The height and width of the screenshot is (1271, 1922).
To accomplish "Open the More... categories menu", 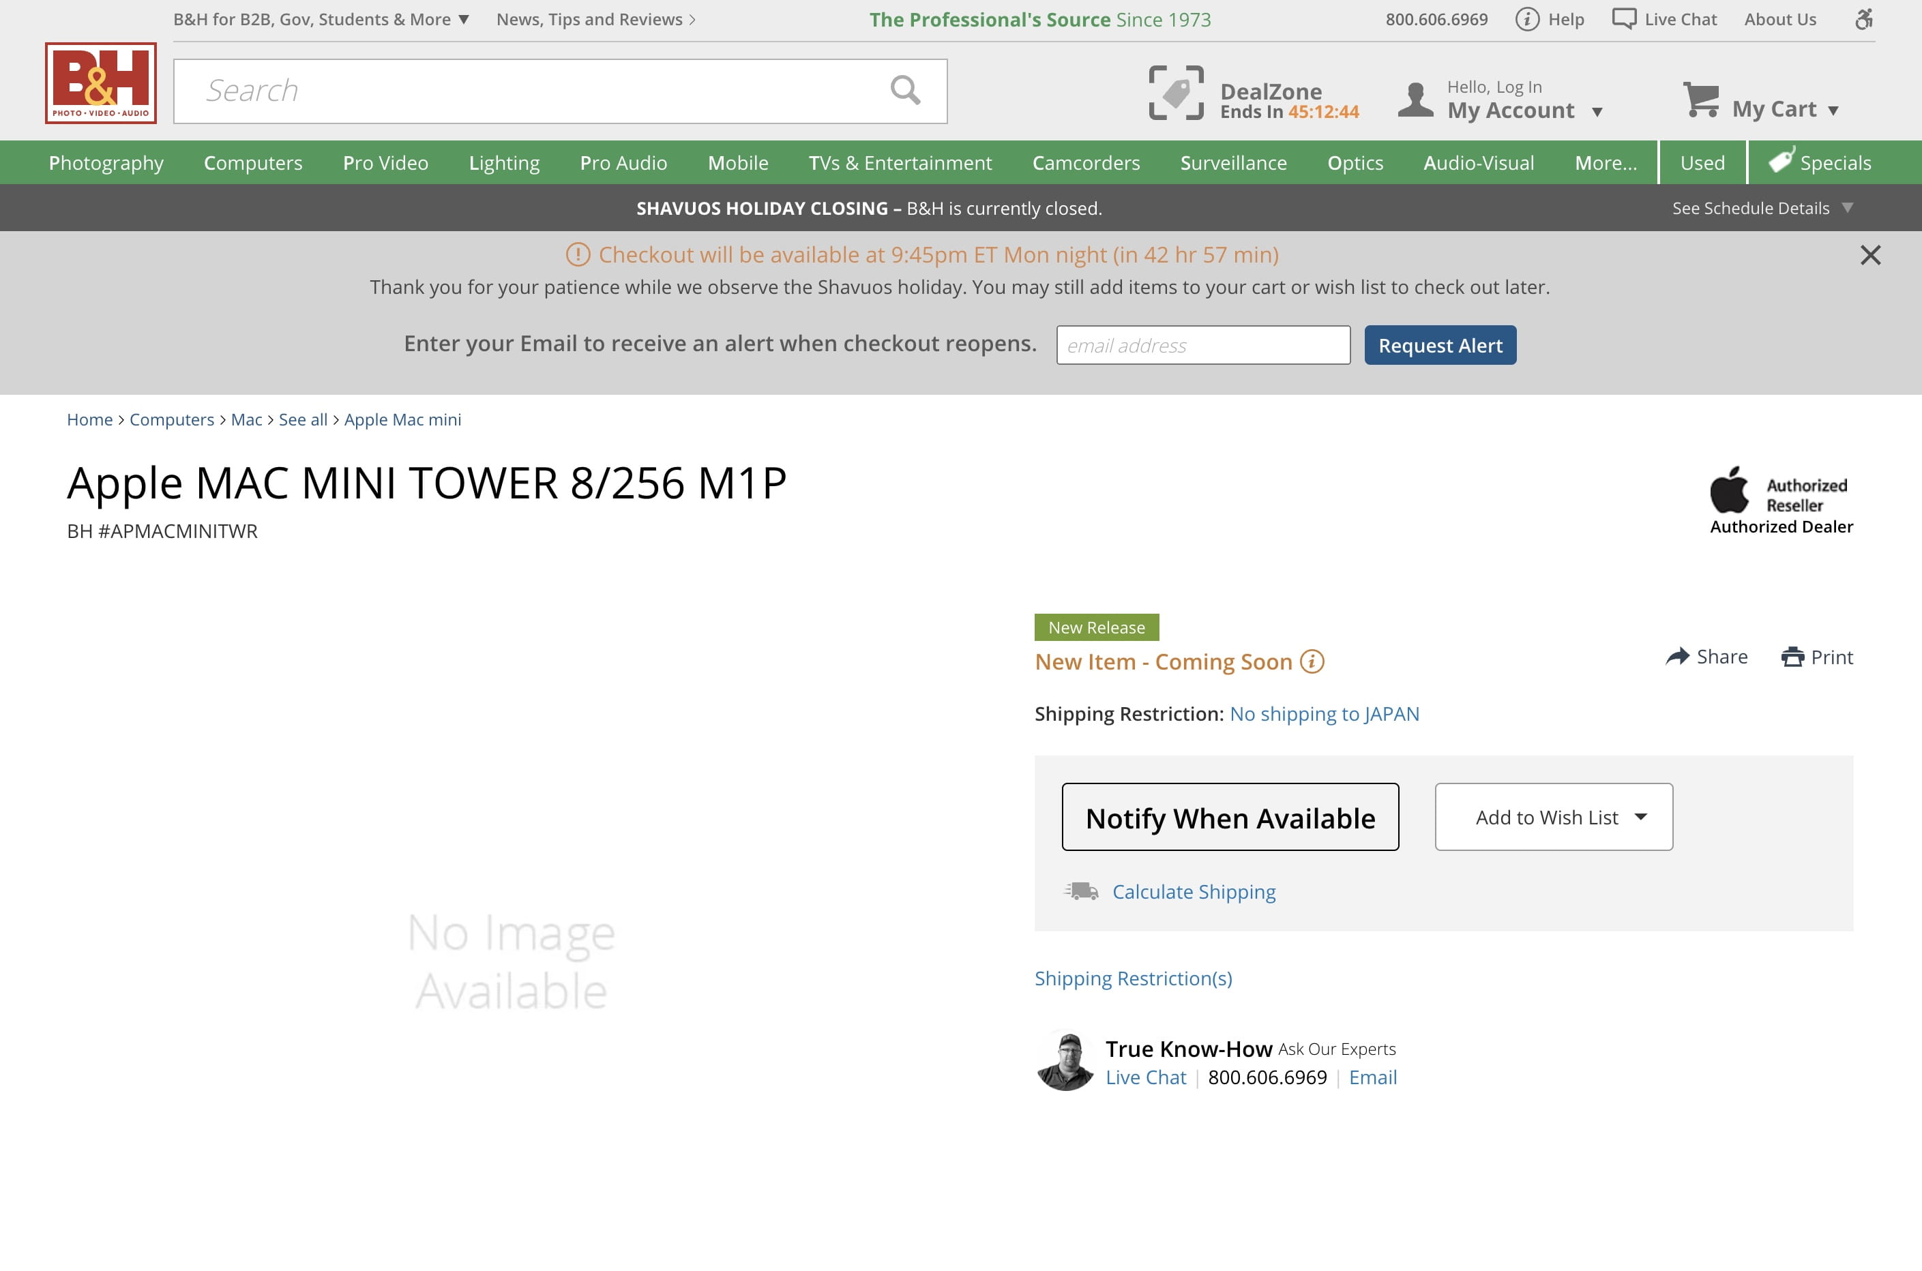I will (x=1605, y=163).
